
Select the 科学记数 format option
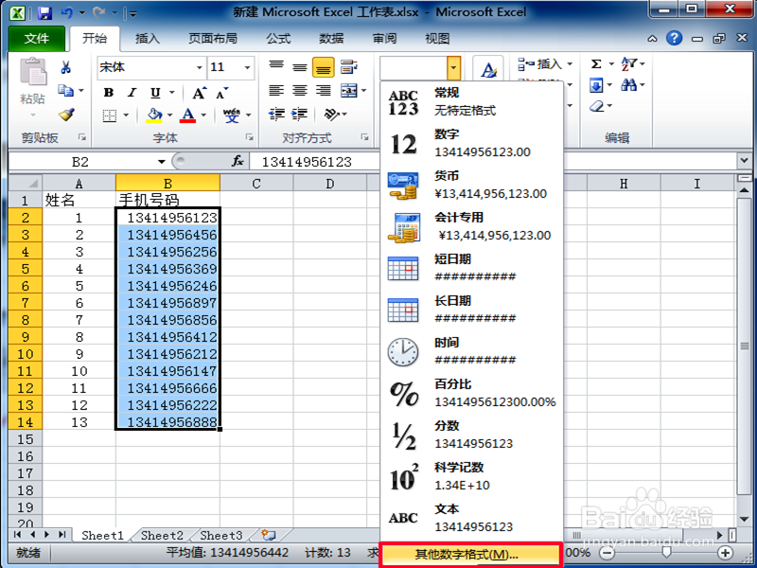coord(471,476)
